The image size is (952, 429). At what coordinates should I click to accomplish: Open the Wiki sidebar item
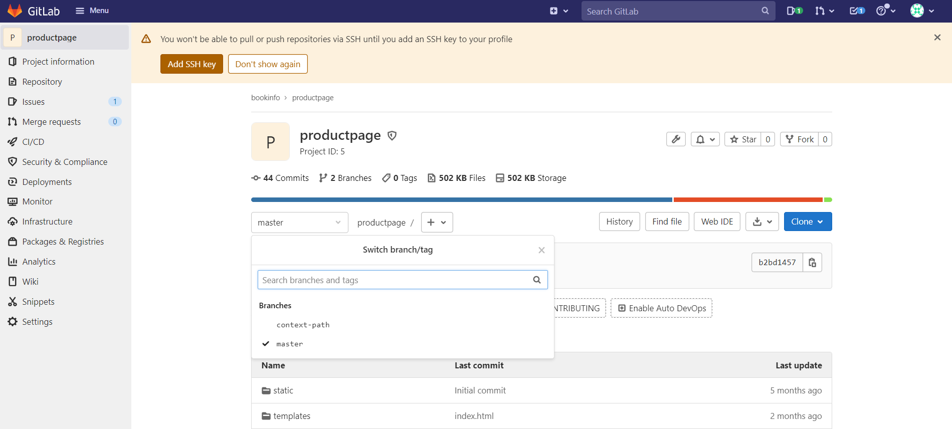click(x=30, y=282)
